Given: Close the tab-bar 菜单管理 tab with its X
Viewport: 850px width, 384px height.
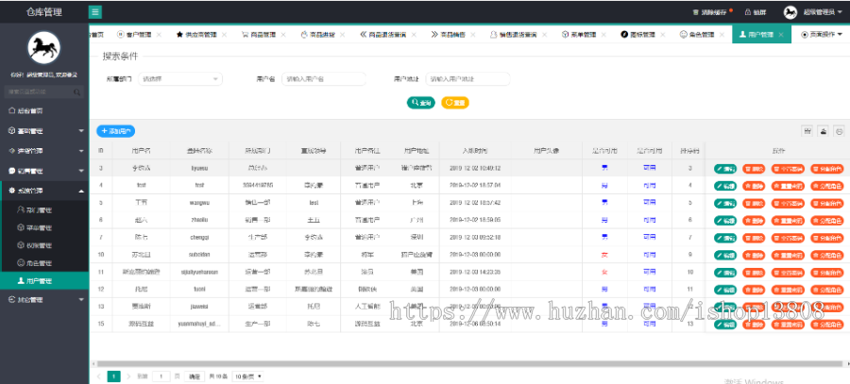Looking at the screenshot, I should pos(603,35).
